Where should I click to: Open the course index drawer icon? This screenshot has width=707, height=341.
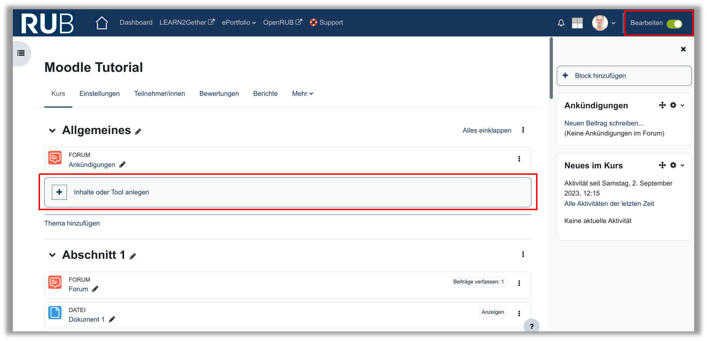21,53
